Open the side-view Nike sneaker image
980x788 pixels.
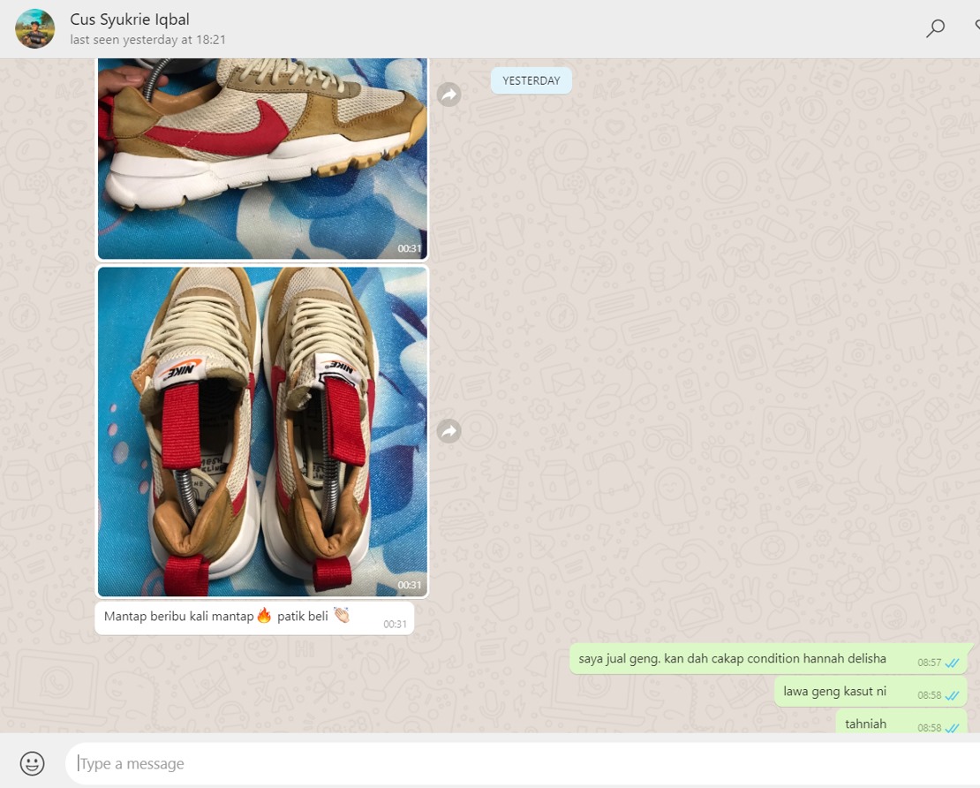click(x=262, y=158)
